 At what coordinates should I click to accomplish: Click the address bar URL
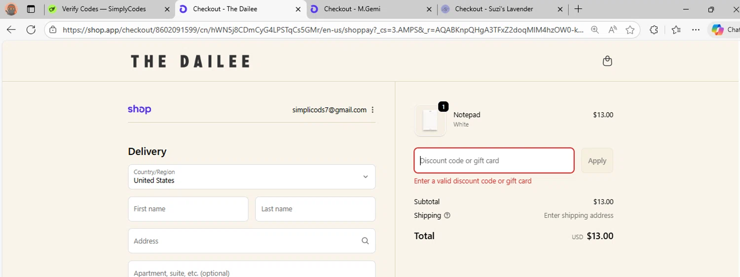pos(323,30)
